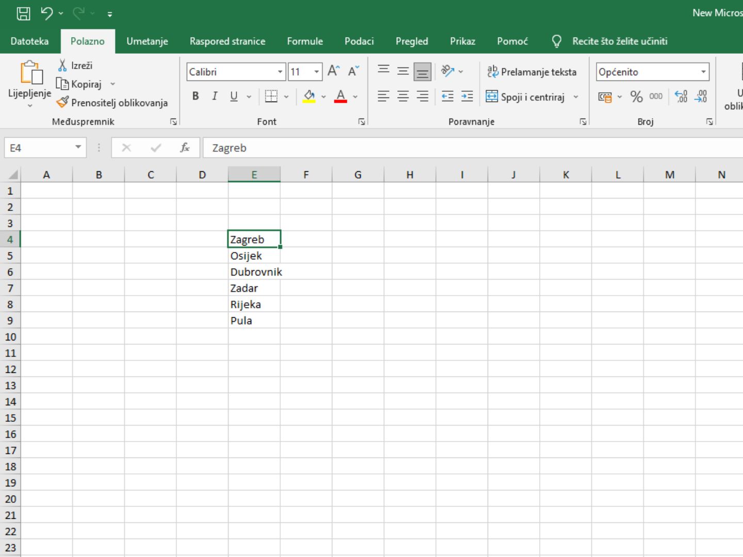Toggle right text alignment

click(423, 96)
